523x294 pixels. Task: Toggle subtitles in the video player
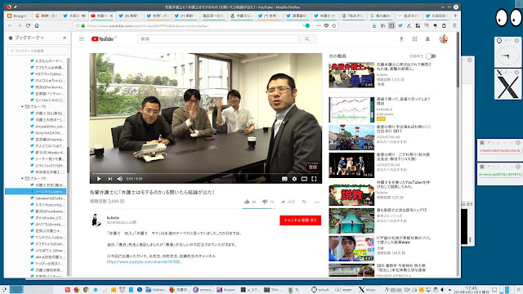[x=284, y=179]
